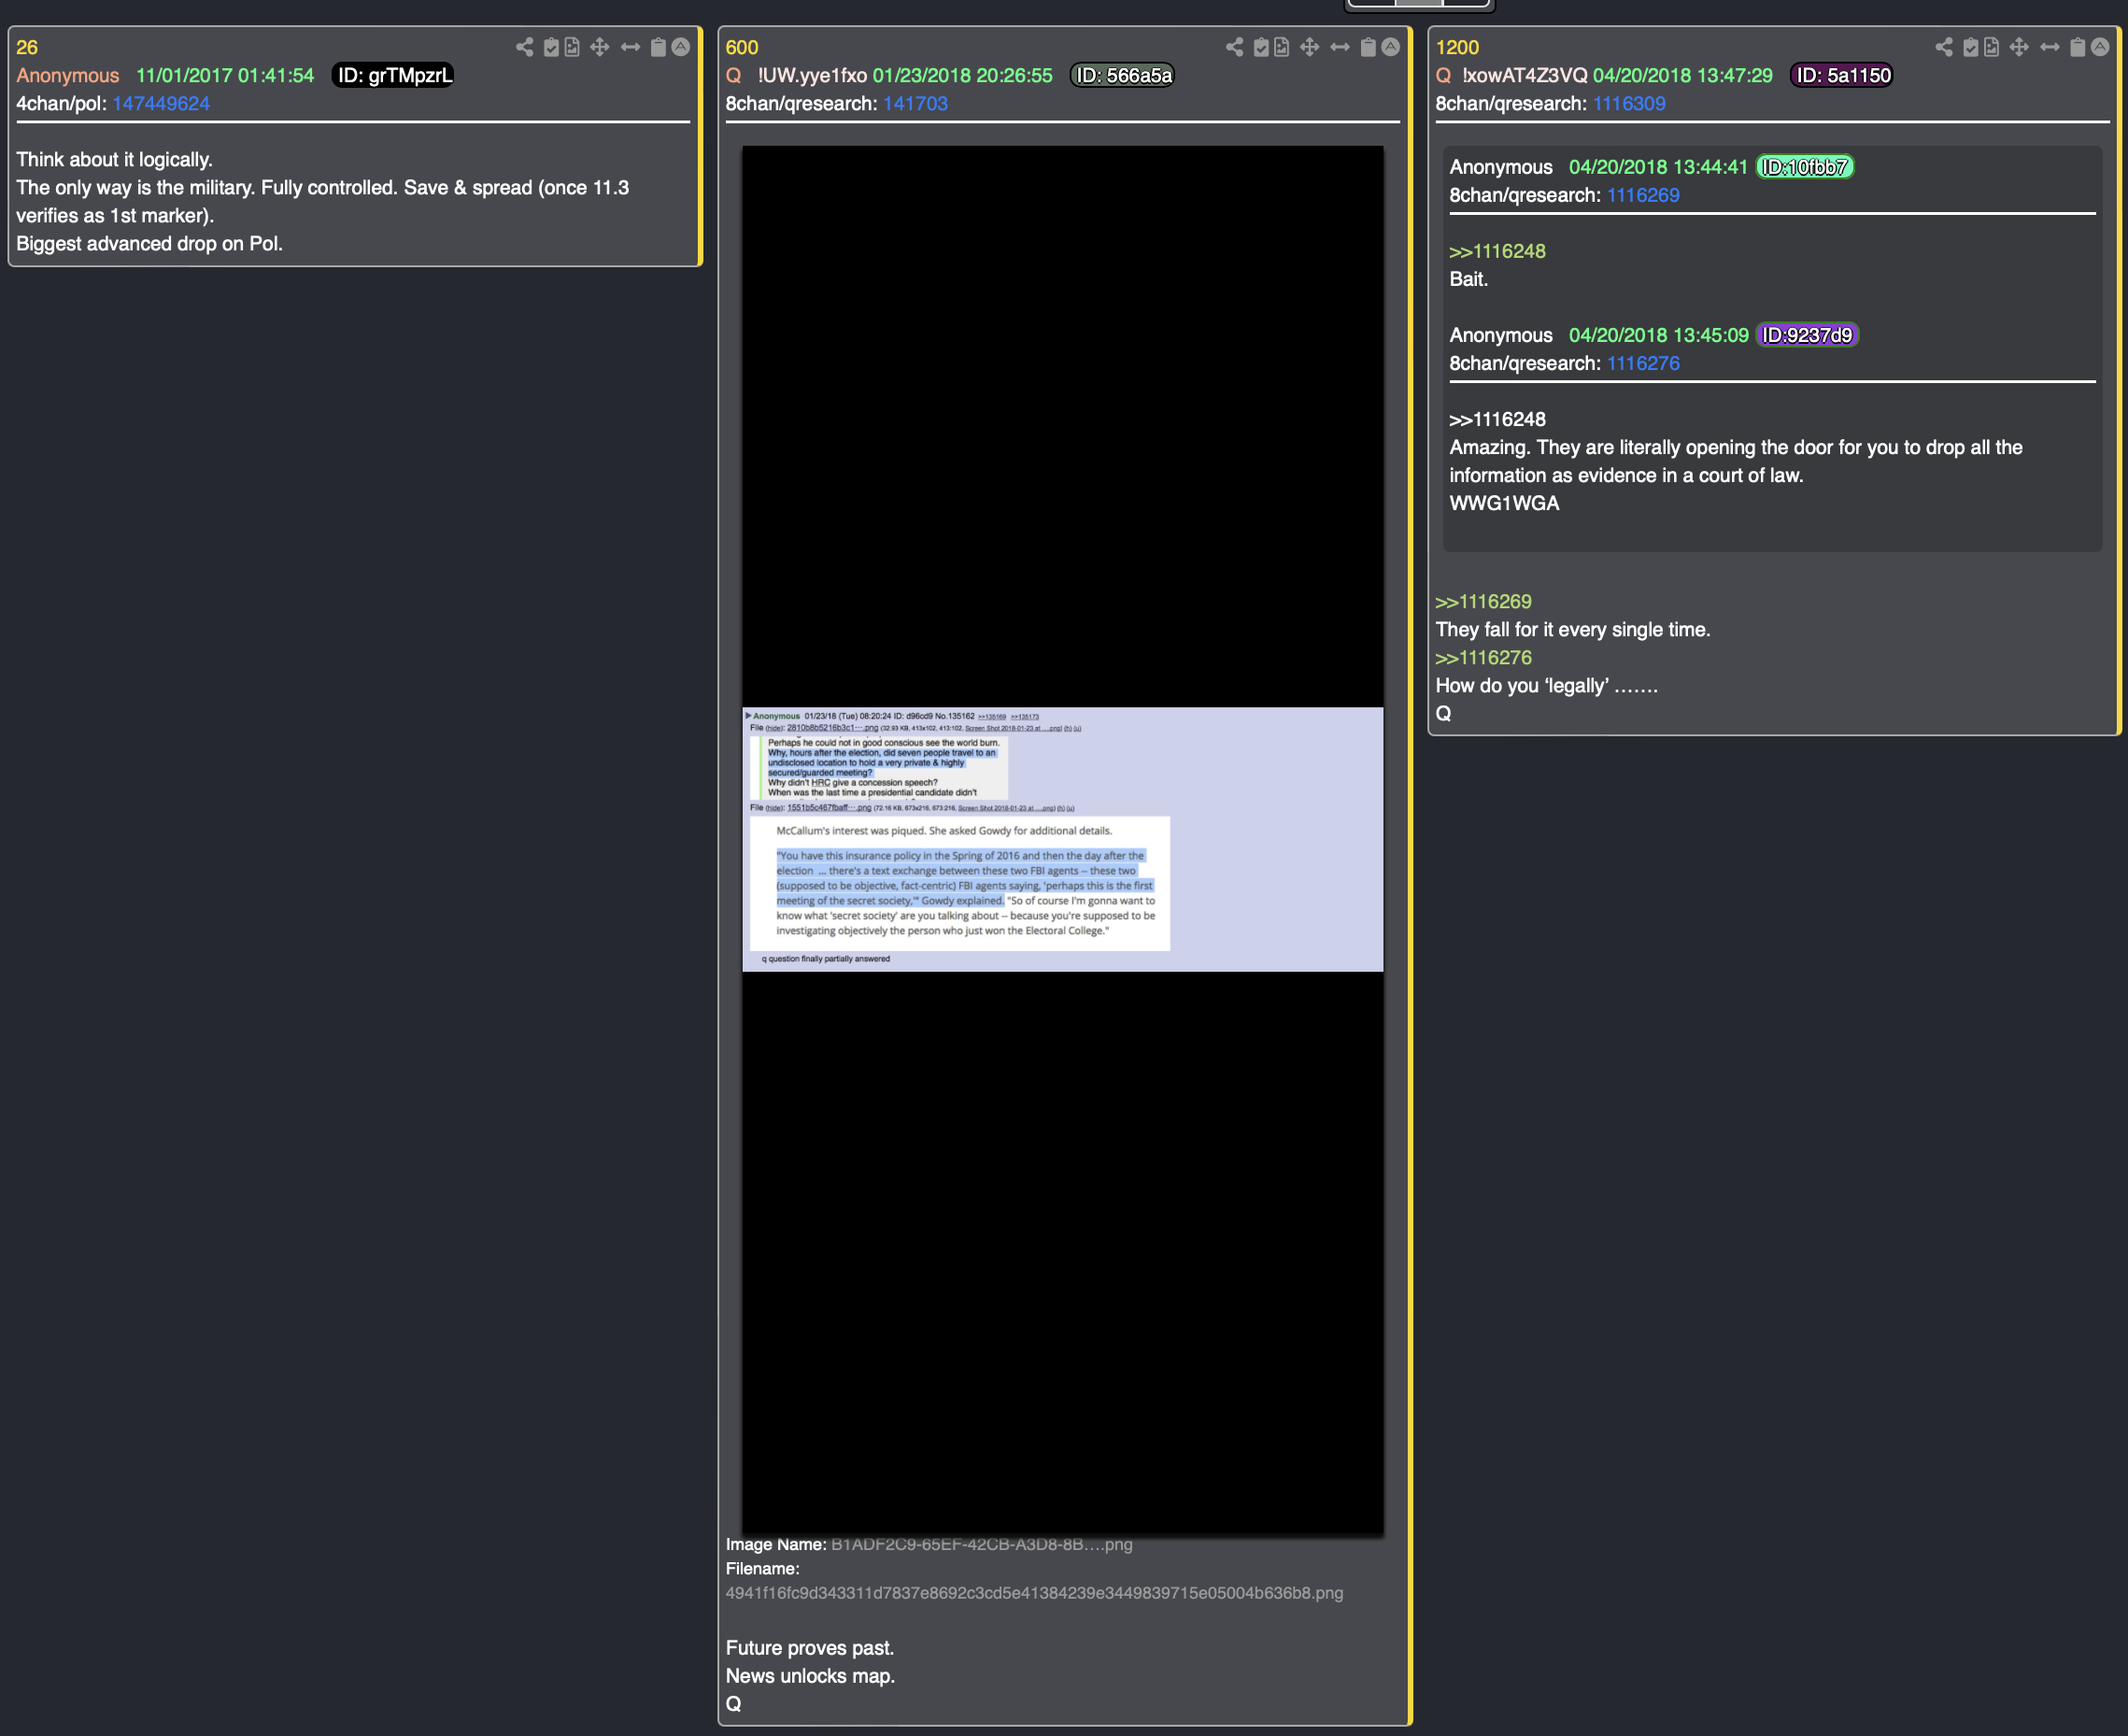Viewport: 2128px width, 1736px height.
Task: Open 8chan/qresearch link 1116309
Action: (1629, 104)
